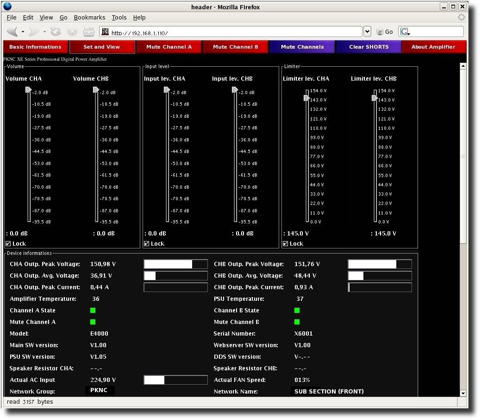The width and height of the screenshot is (481, 419).
Task: Click the Firefox window icon in title bar
Action: (x=8, y=6)
